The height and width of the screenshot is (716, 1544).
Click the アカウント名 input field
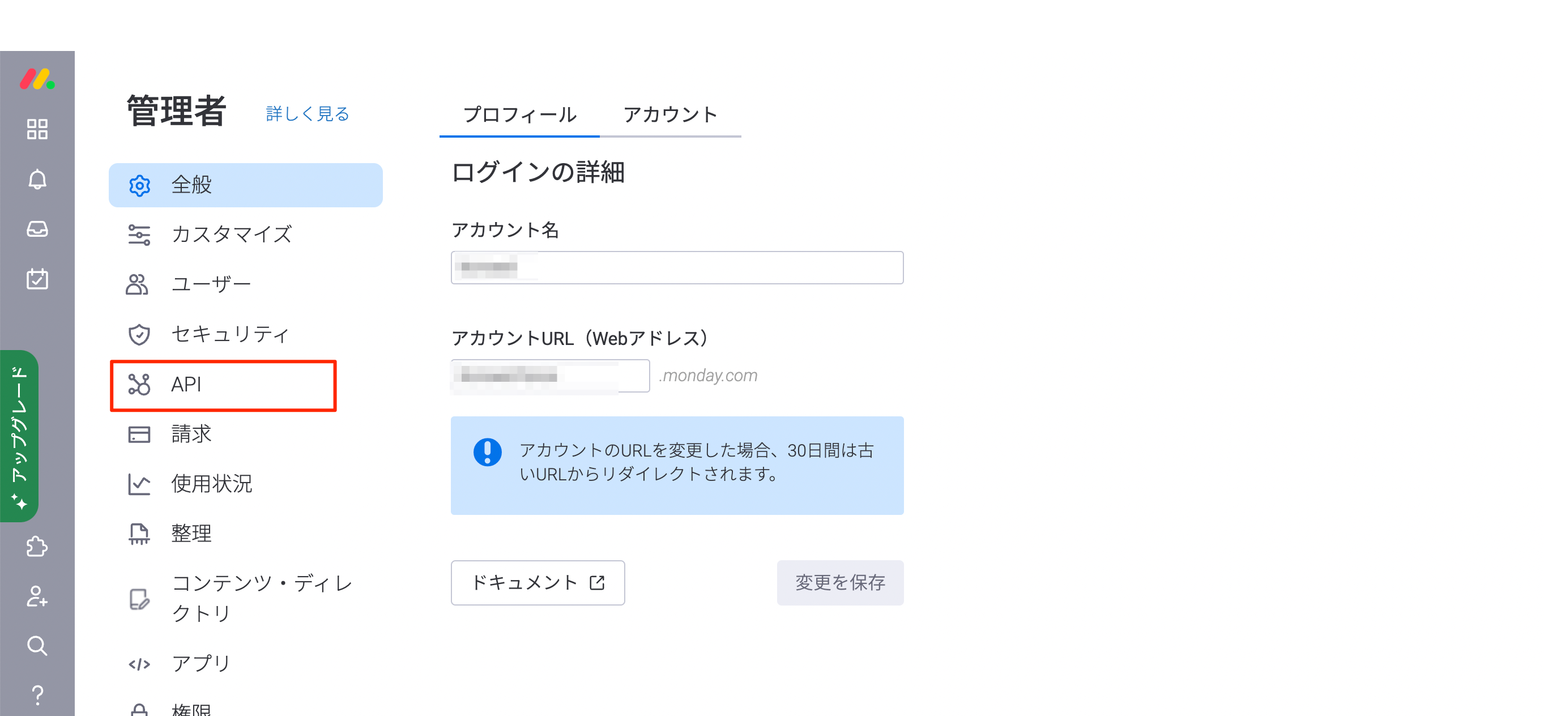[x=677, y=267]
